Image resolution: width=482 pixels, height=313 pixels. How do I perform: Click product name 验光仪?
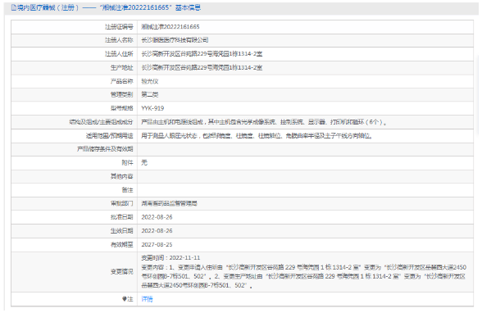[150, 81]
